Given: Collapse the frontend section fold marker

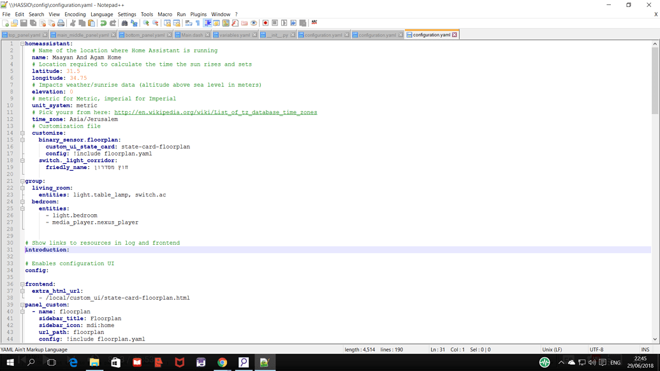Looking at the screenshot, I should (x=22, y=284).
